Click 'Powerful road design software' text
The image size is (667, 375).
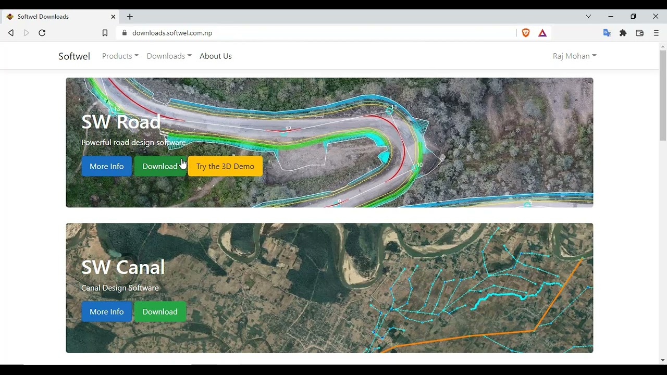pos(133,142)
